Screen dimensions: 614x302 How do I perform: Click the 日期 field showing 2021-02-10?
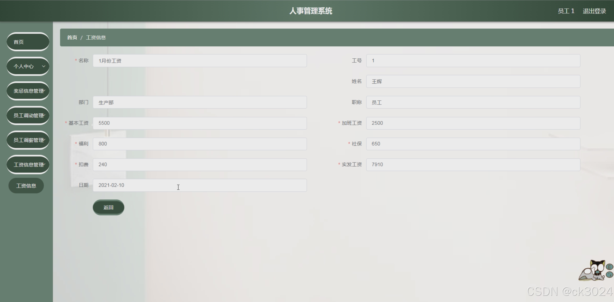[x=200, y=185]
